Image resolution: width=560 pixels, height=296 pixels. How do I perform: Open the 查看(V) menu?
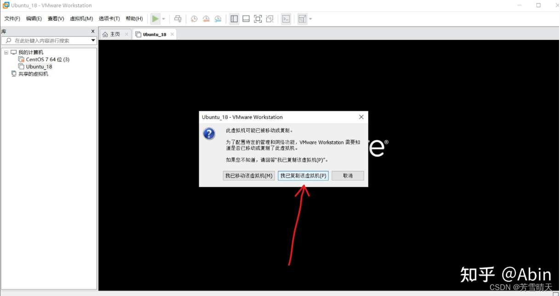[56, 19]
